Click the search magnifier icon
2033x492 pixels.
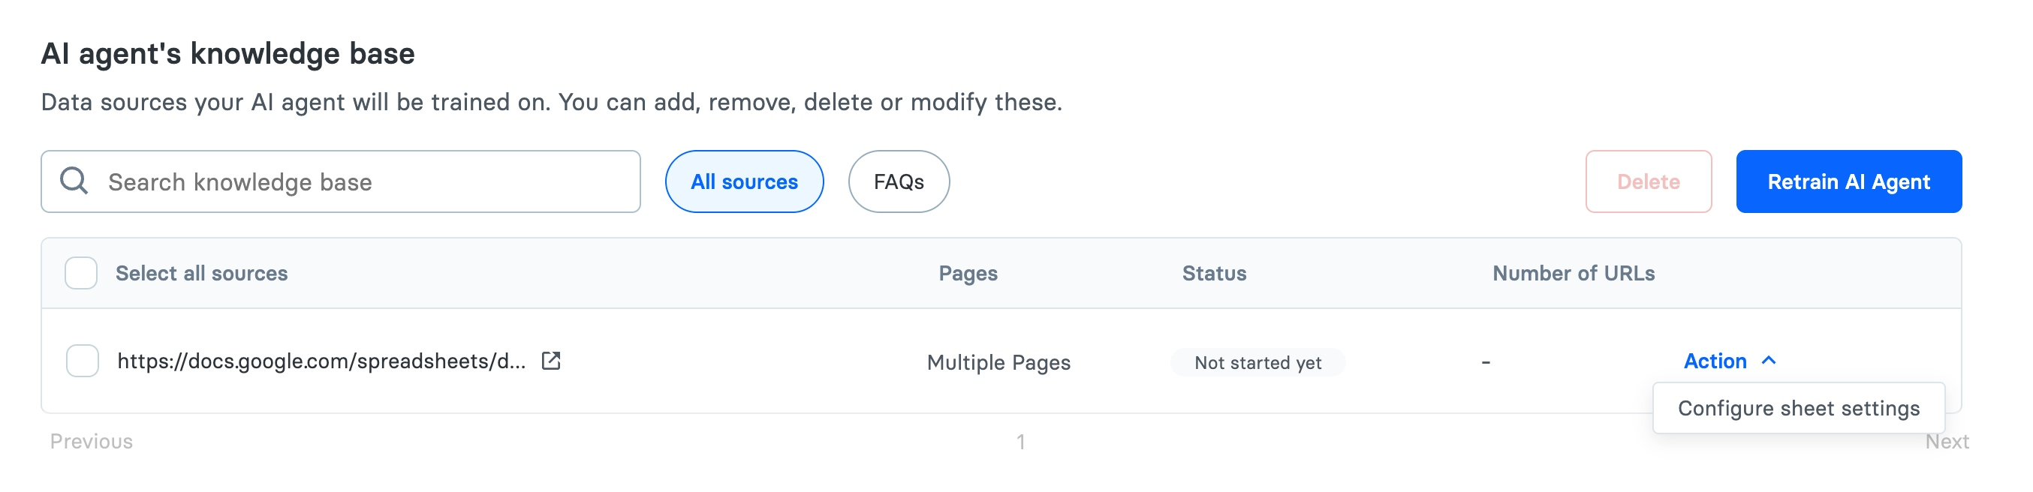[74, 181]
